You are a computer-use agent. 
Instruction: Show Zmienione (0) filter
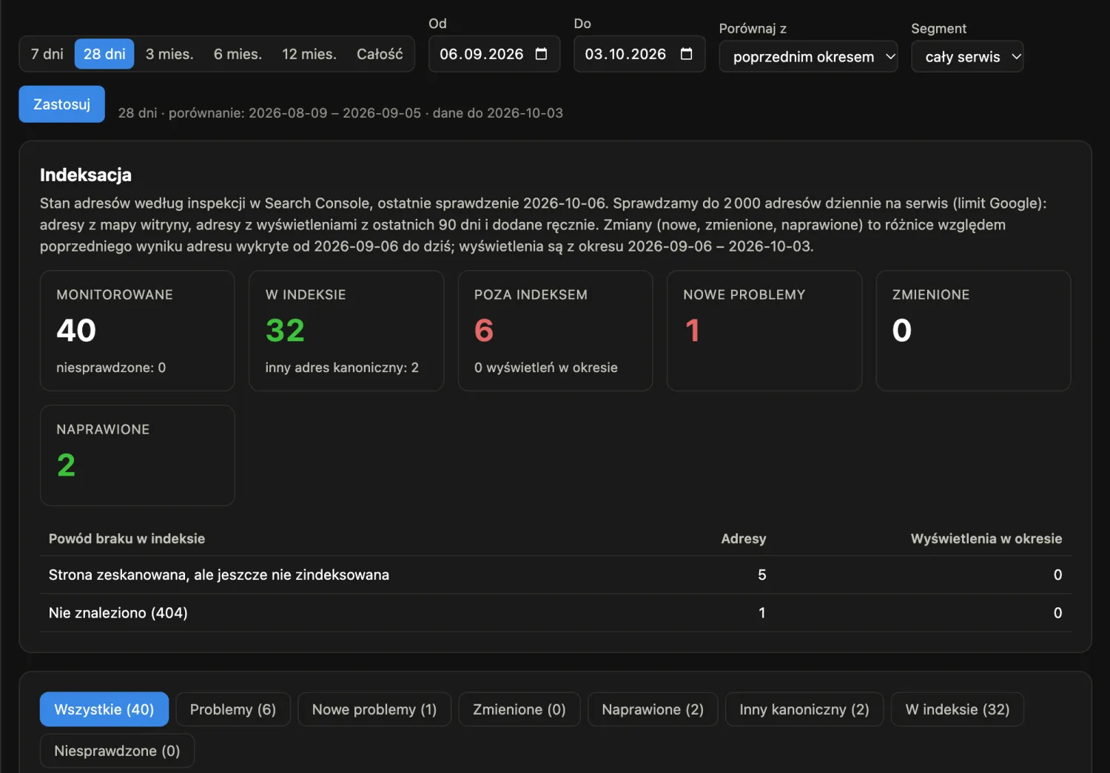pyautogui.click(x=519, y=709)
